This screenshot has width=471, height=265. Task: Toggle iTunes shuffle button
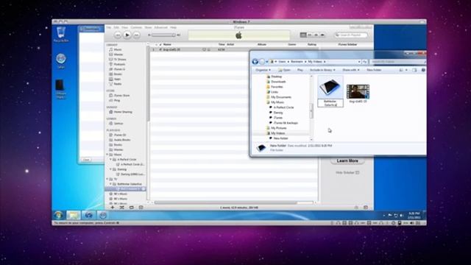[121, 208]
